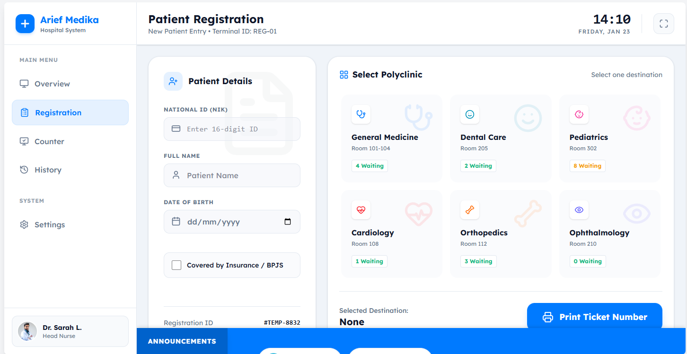Screen dimensions: 687x354
Task: Click the fullscreen toggle icon
Action: pyautogui.click(x=663, y=24)
